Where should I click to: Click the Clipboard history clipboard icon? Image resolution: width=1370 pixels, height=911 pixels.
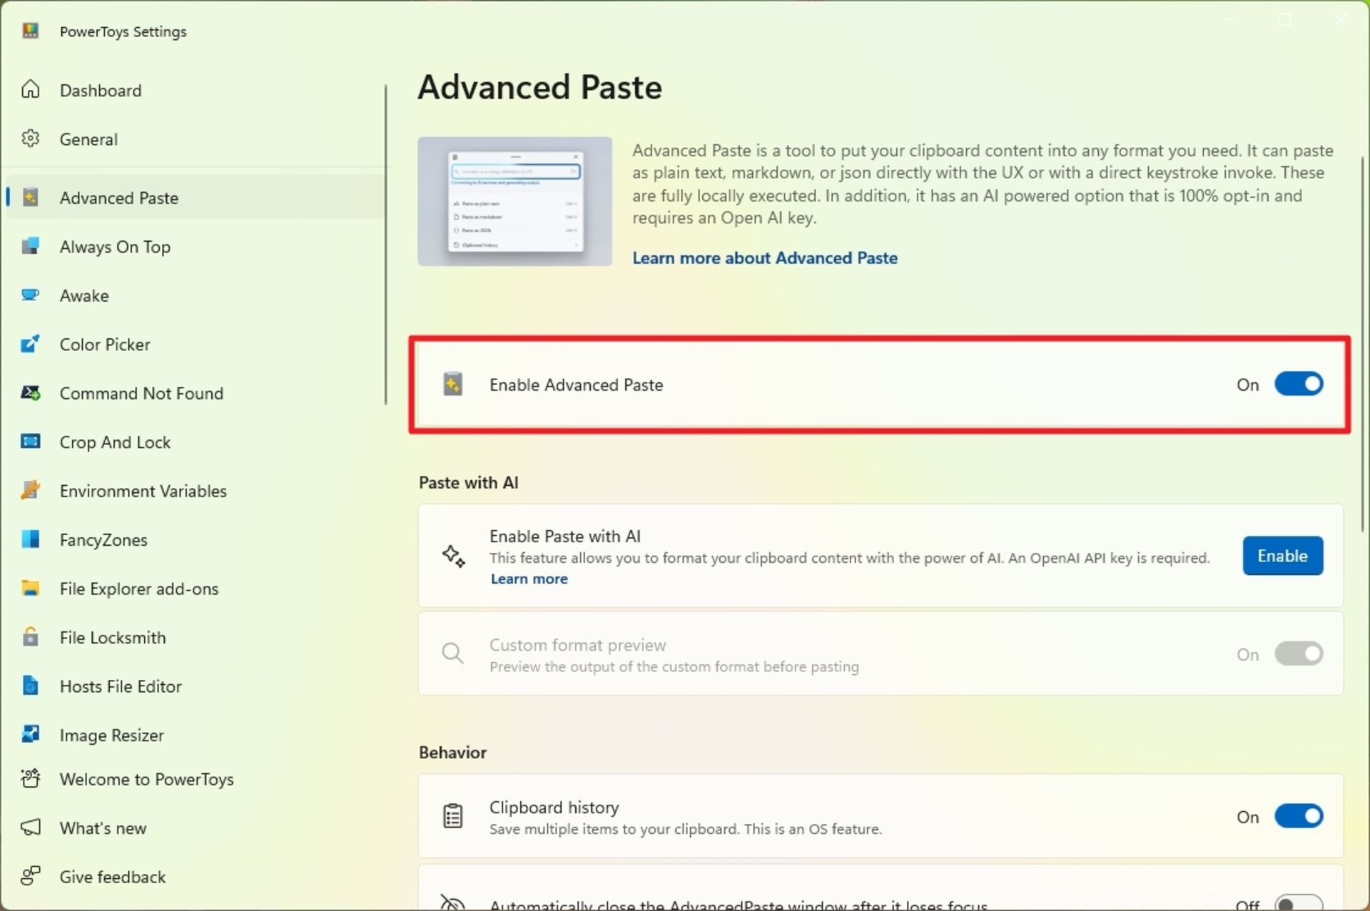[x=452, y=815]
